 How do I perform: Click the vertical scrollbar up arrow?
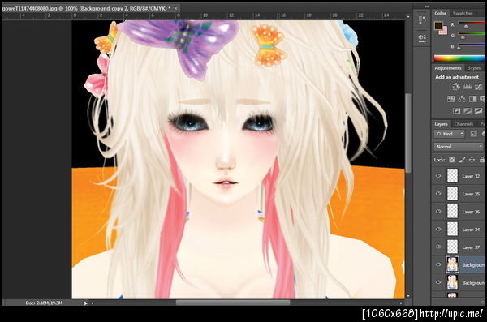[408, 17]
